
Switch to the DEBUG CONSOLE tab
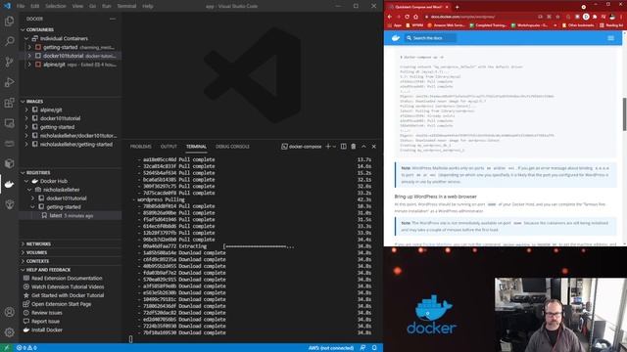pos(232,147)
